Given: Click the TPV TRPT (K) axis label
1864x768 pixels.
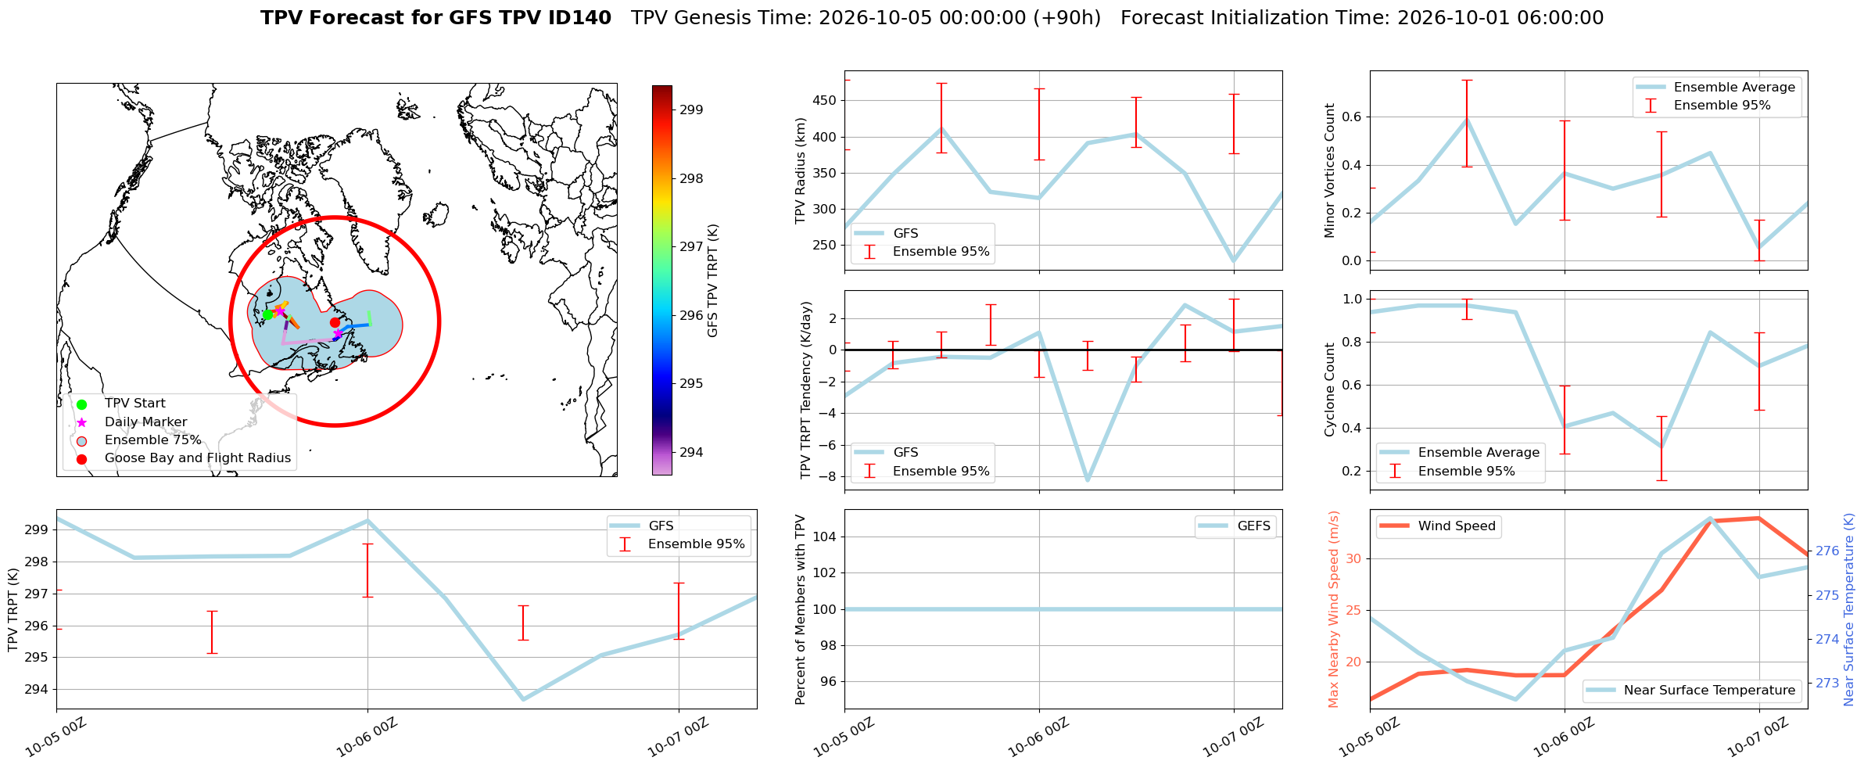Looking at the screenshot, I should coord(13,609).
